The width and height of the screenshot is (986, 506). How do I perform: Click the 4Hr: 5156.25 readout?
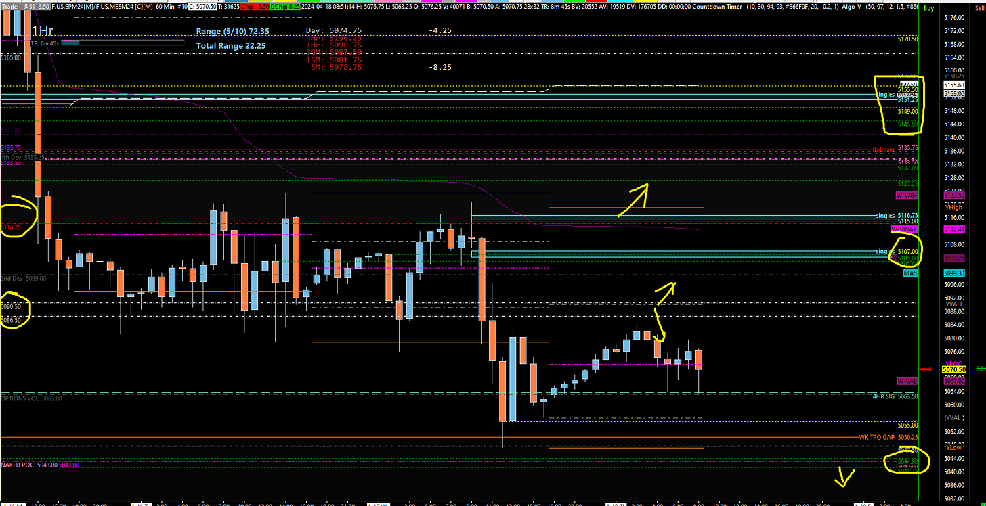pyautogui.click(x=334, y=38)
